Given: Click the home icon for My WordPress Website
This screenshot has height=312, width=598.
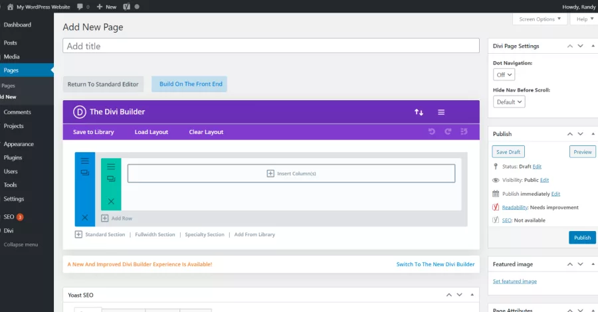Looking at the screenshot, I should (10, 7).
